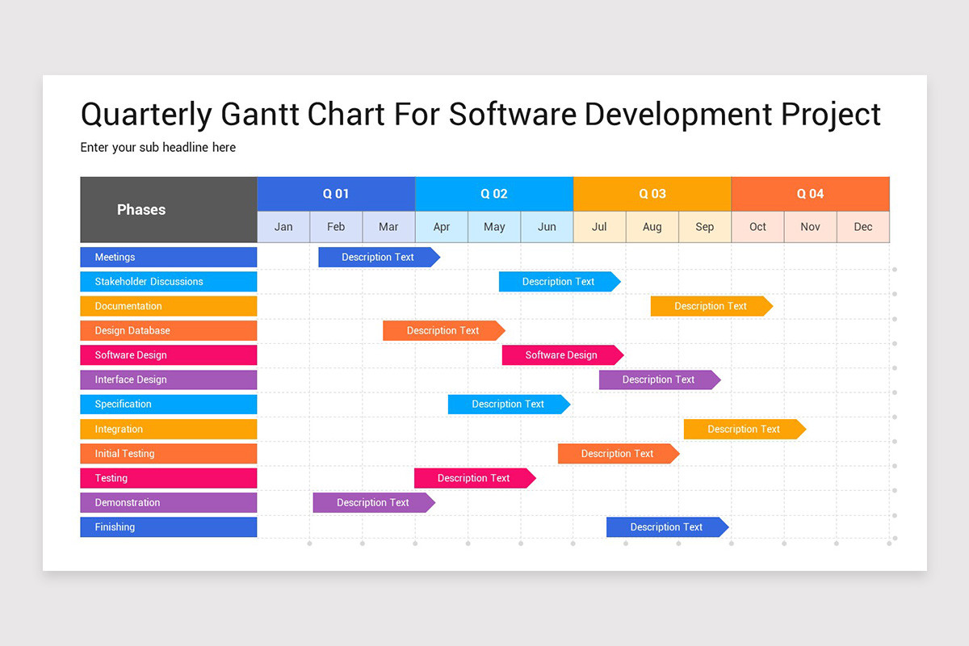969x646 pixels.
Task: Select the Q 01 quarter header
Action: click(335, 194)
